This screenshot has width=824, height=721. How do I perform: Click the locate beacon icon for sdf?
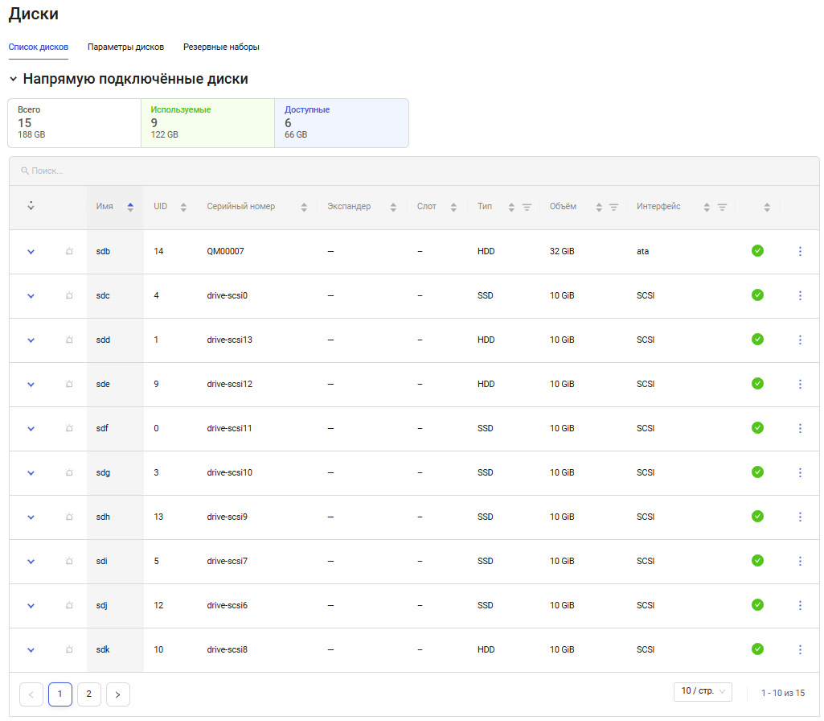click(x=69, y=428)
